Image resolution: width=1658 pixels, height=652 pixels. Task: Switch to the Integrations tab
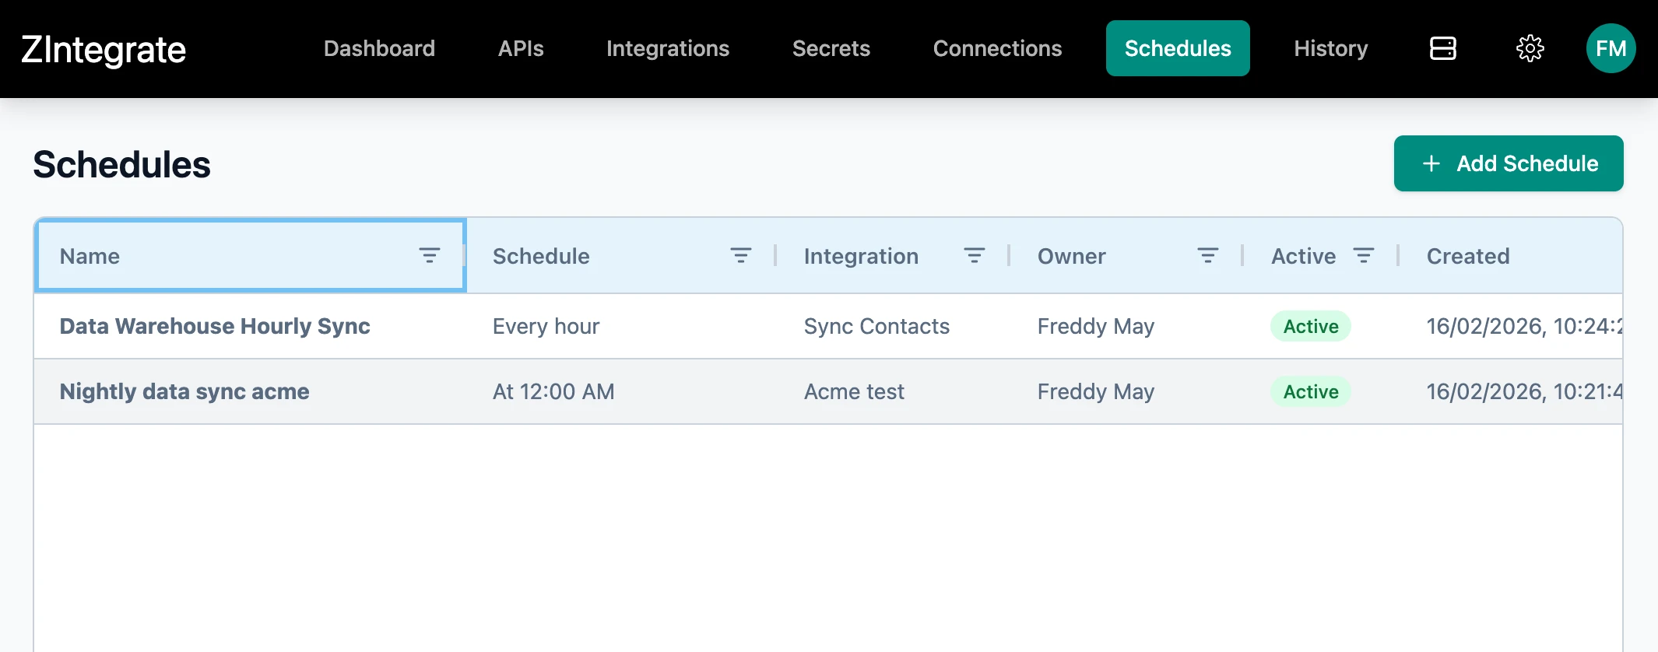tap(668, 48)
